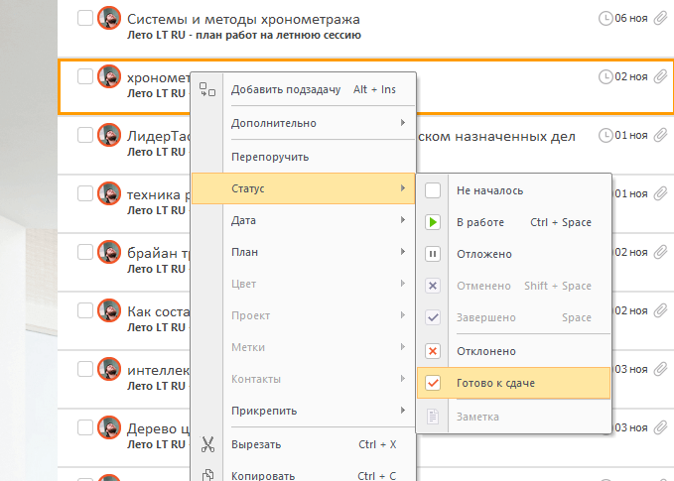Click the avatar on the Дерево task
674x481 pixels.
109,427
